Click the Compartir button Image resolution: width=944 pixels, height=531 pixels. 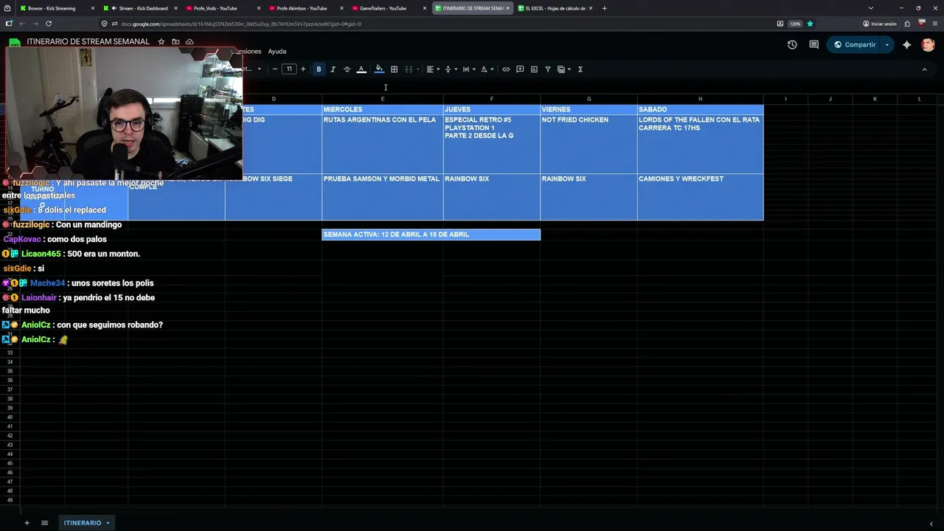[x=854, y=44]
